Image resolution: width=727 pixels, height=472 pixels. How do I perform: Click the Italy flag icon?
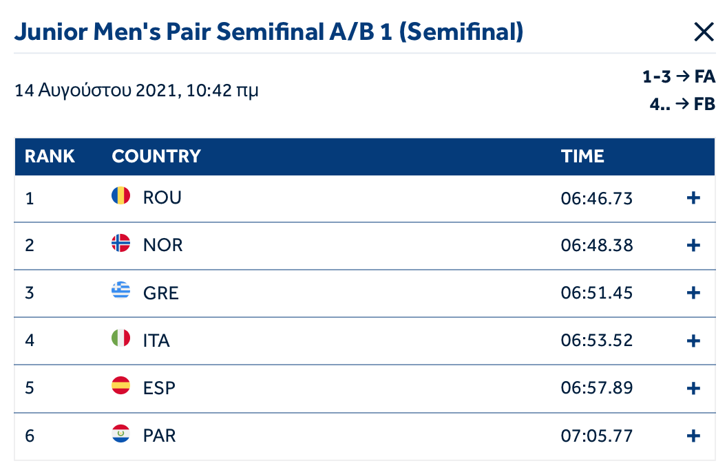tap(120, 340)
